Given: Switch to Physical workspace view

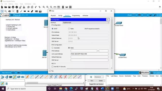Looking at the screenshot, I should (15, 15).
